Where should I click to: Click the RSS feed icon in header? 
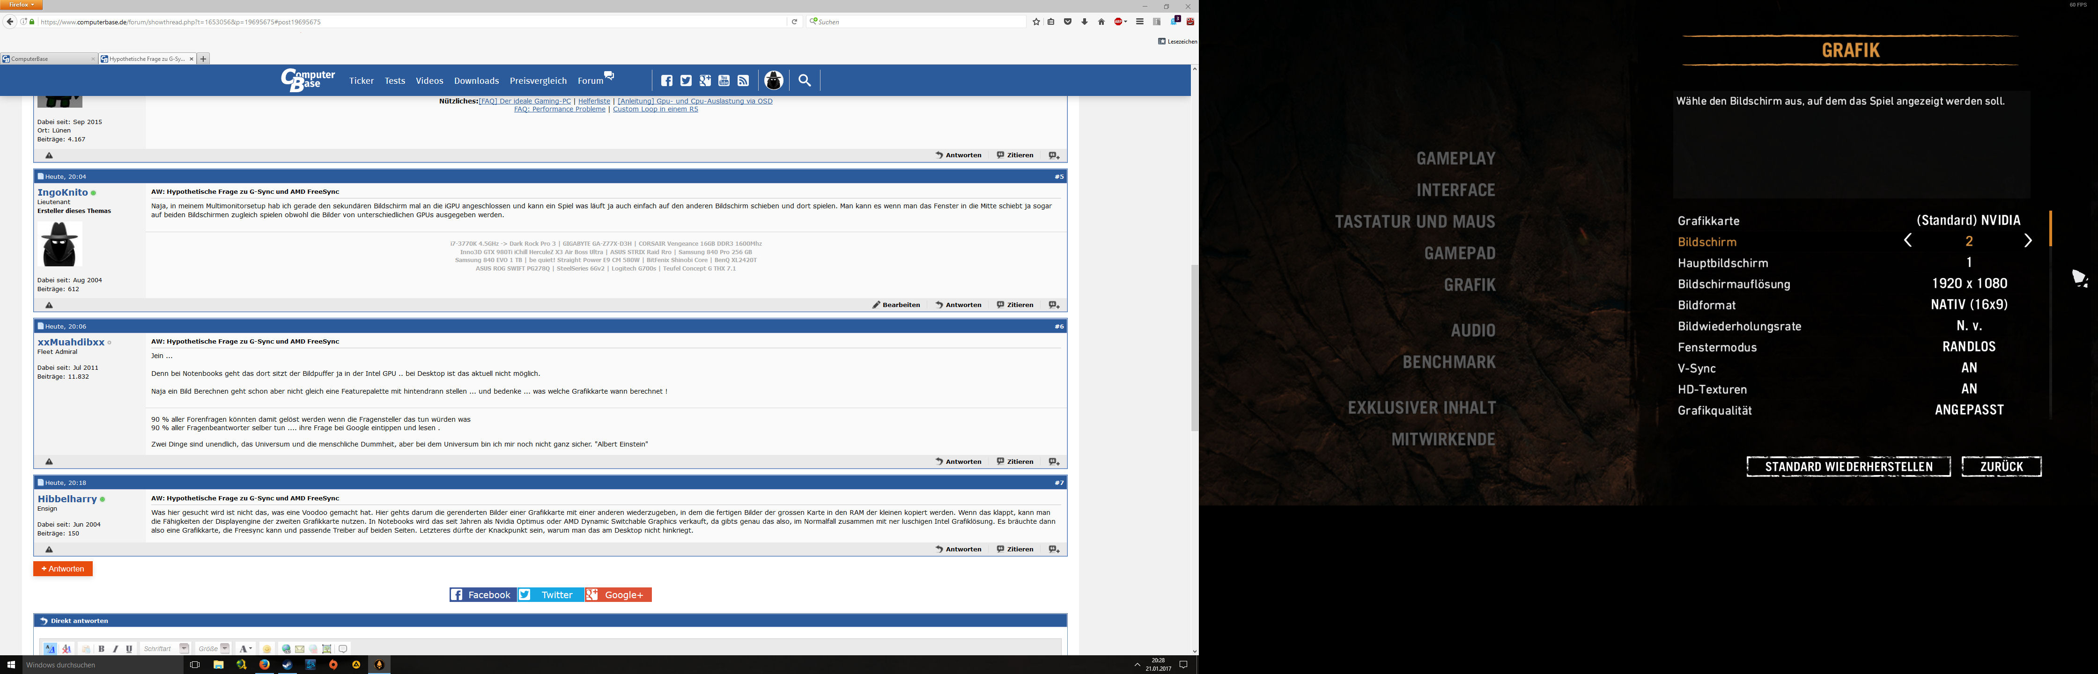[743, 81]
